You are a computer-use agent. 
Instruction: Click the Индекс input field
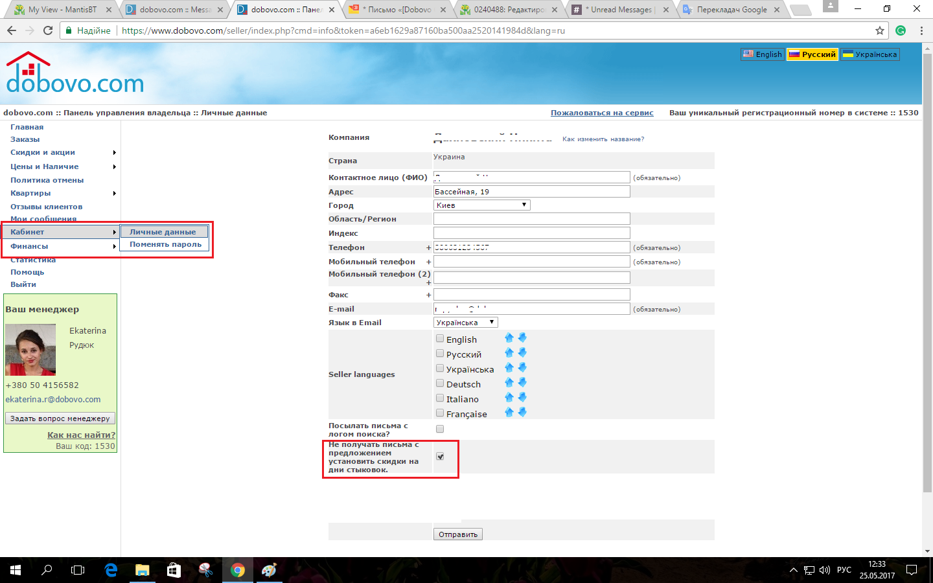point(532,233)
